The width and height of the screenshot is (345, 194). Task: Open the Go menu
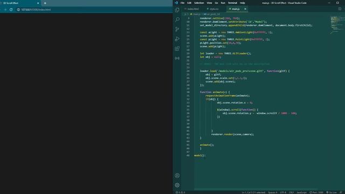tap(217, 3)
